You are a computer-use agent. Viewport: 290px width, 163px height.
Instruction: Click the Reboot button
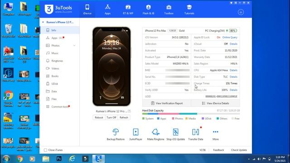[99, 118]
